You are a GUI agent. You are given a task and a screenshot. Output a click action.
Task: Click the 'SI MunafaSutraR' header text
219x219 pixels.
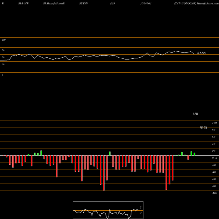pos(54,4)
